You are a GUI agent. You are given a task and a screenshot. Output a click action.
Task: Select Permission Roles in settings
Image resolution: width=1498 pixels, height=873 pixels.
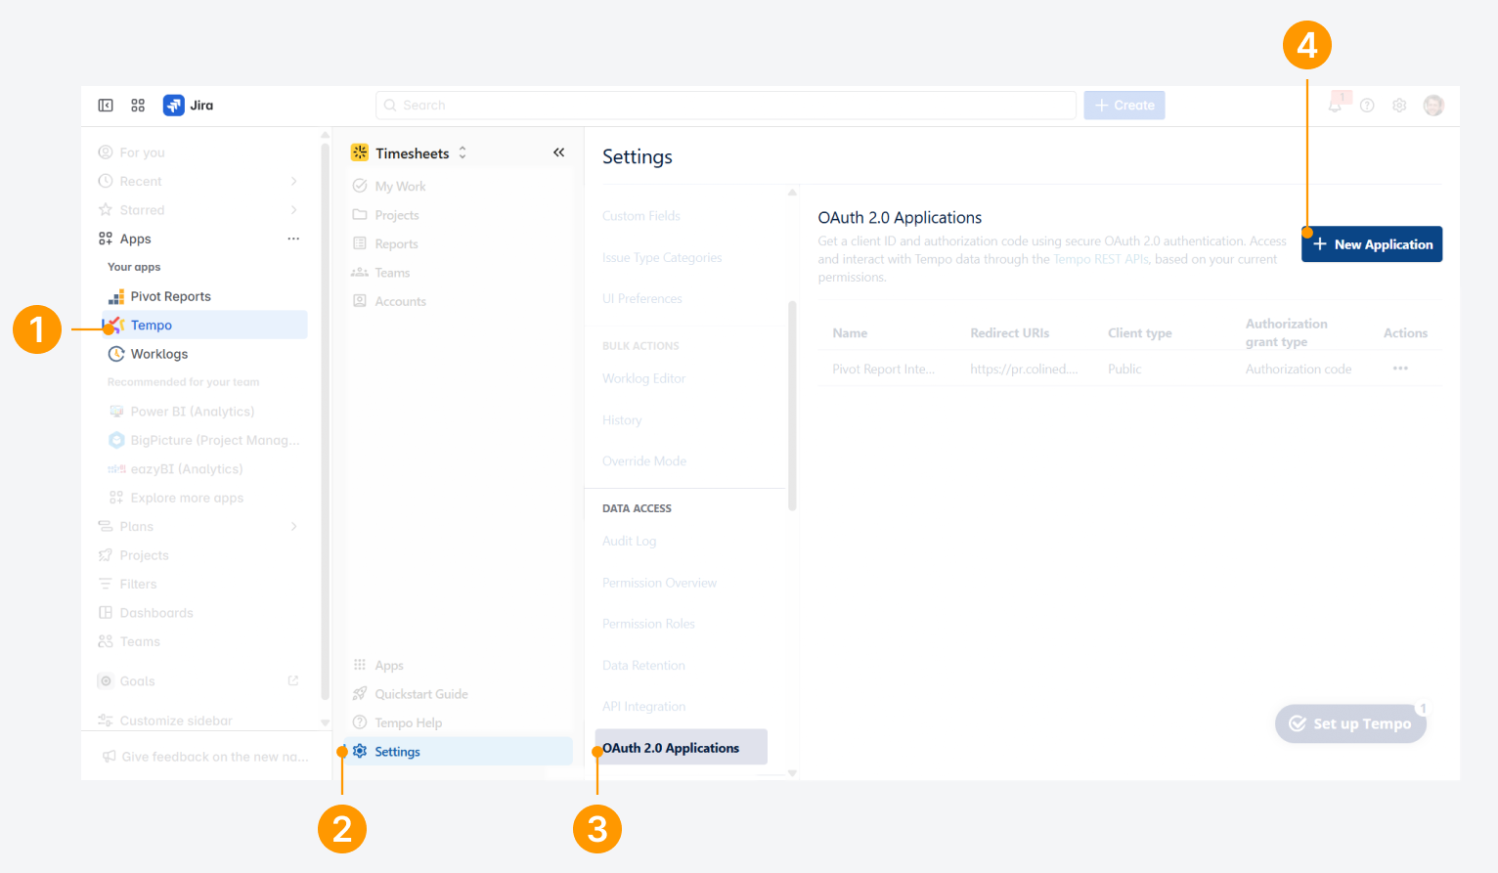point(648,624)
